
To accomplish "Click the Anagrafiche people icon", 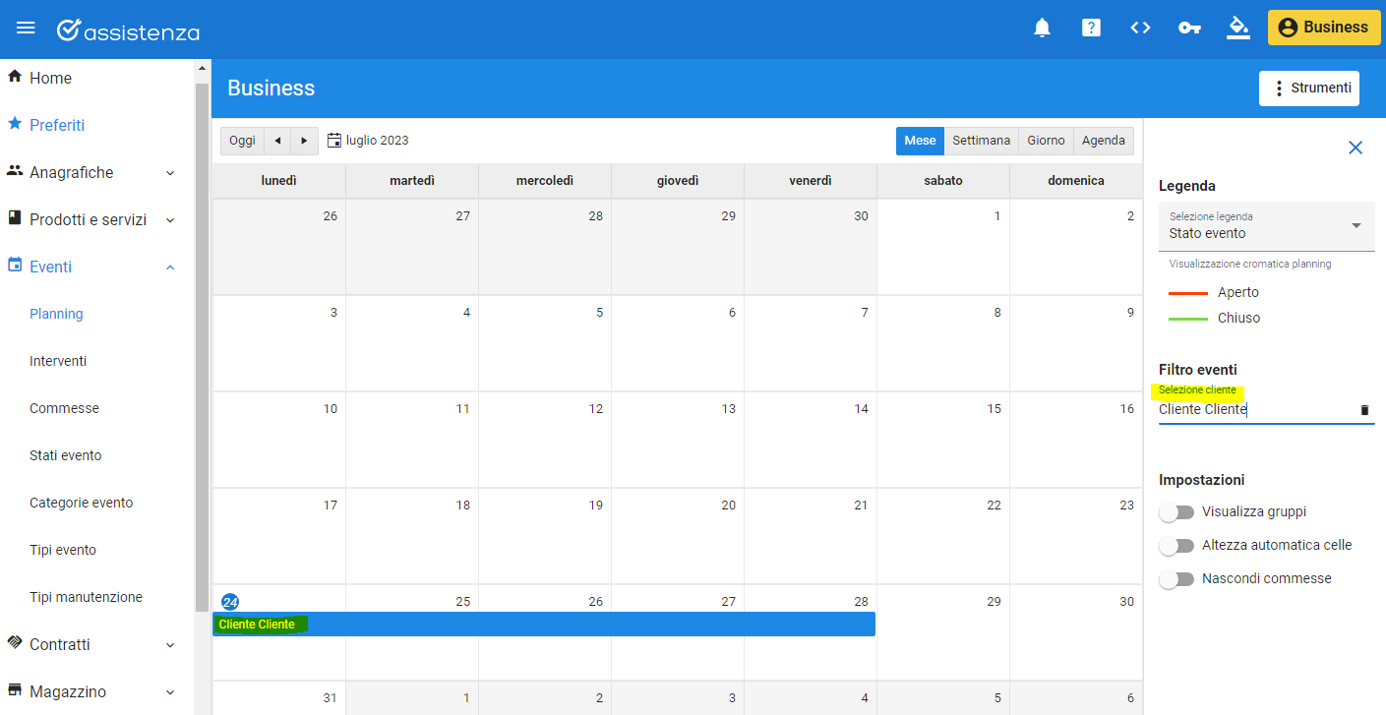I will coord(15,170).
